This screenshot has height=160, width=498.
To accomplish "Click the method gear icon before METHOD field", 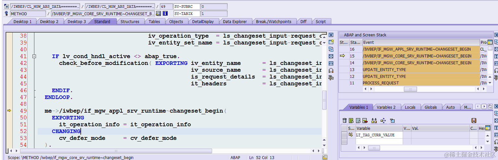I will 6,14.
